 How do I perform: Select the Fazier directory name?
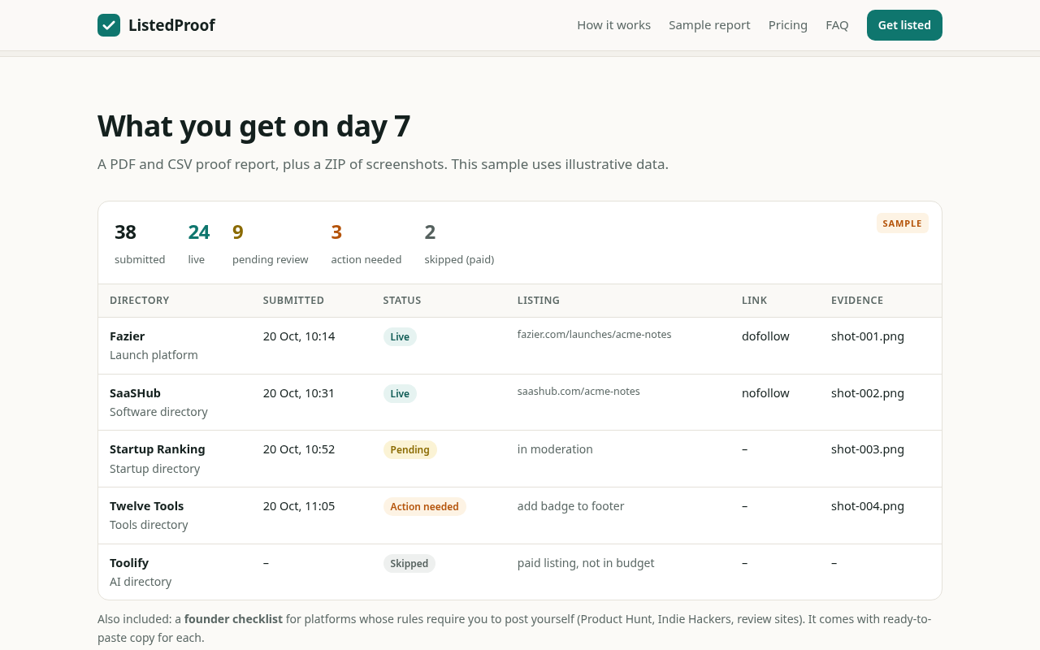point(128,336)
